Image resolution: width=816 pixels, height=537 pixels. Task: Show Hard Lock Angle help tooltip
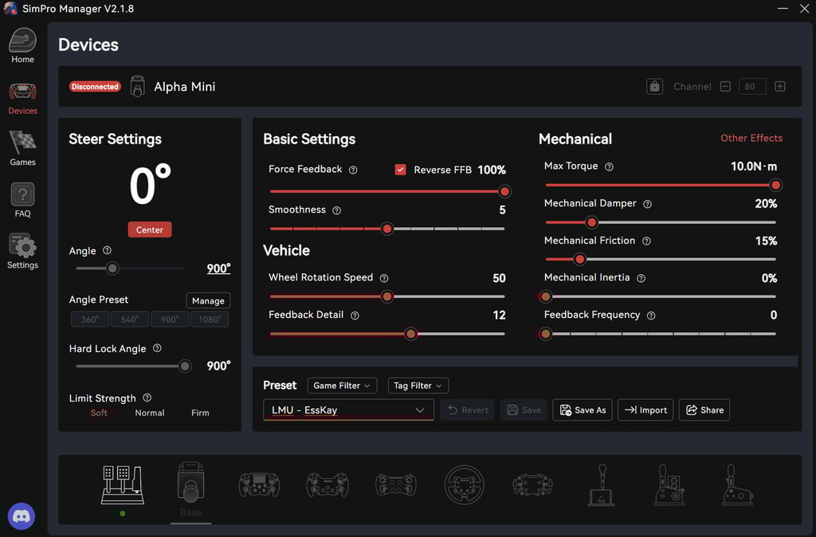pyautogui.click(x=157, y=348)
